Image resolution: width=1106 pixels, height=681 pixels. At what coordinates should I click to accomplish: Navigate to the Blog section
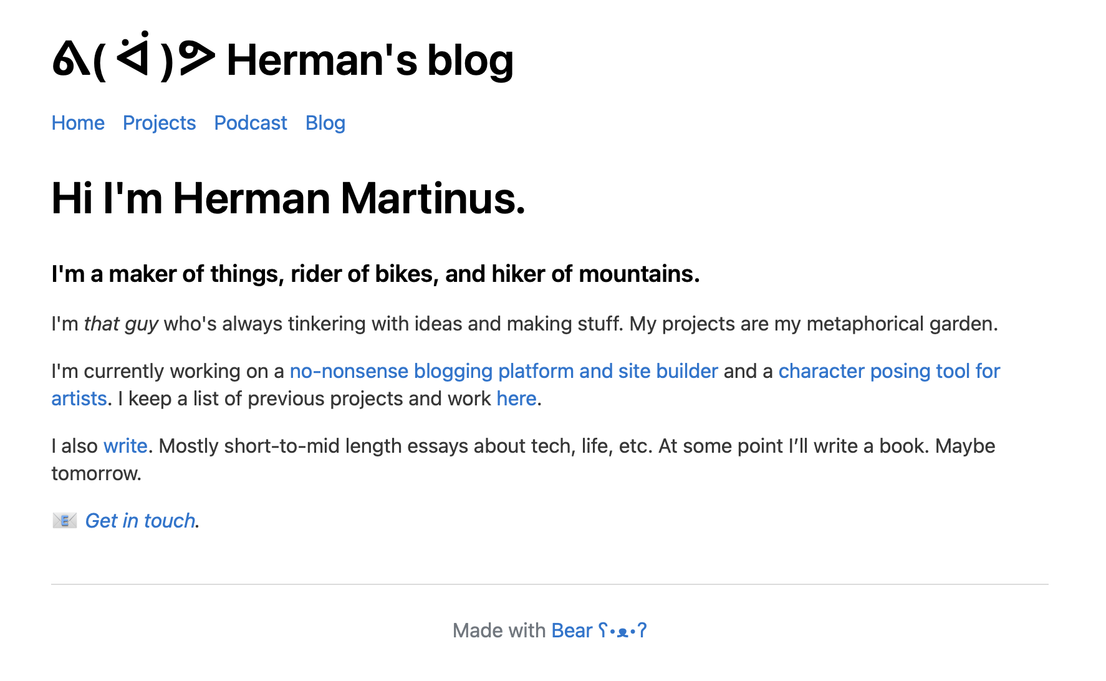(x=325, y=123)
